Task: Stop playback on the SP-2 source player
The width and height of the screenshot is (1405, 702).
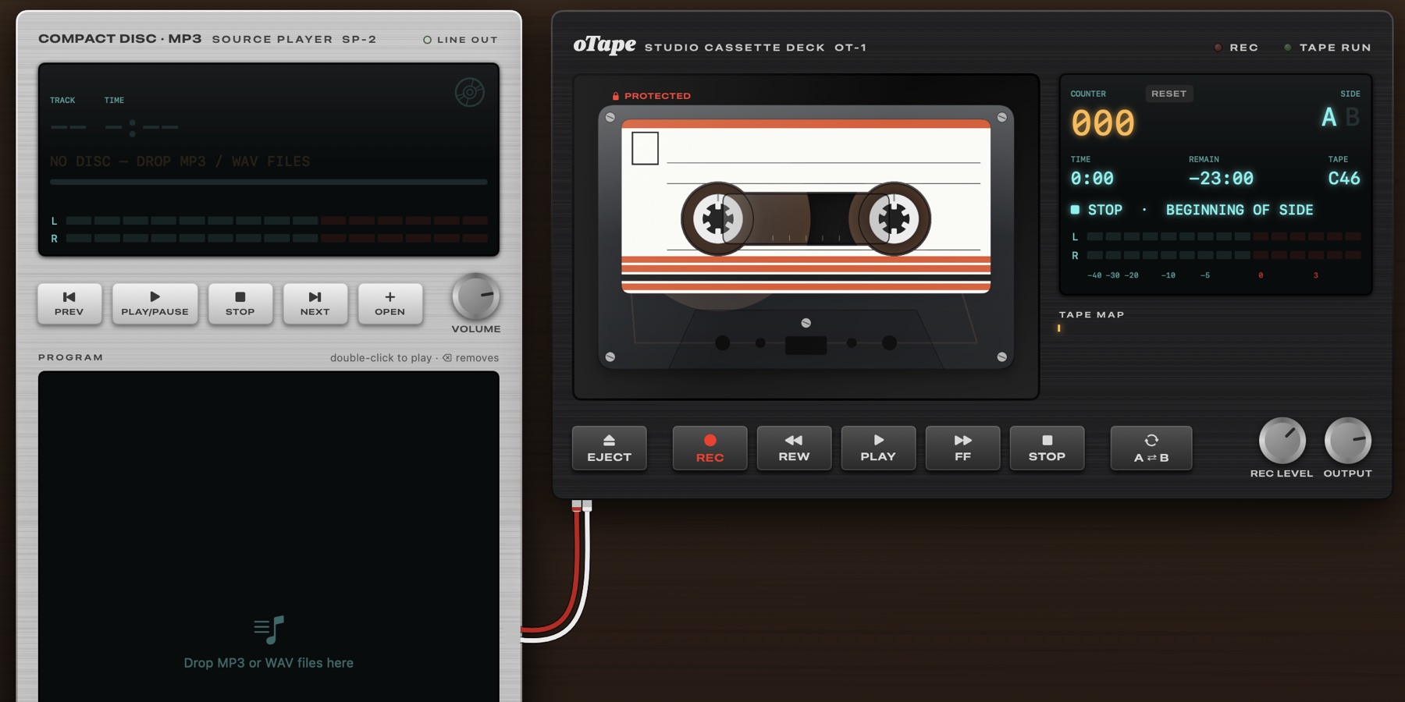Action: pos(240,303)
